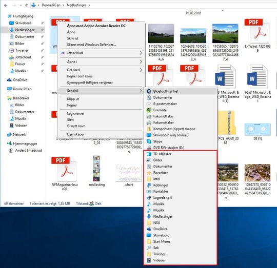Select Skriv ut from context menu
This screenshot has height=268, width=277.
[73, 38]
